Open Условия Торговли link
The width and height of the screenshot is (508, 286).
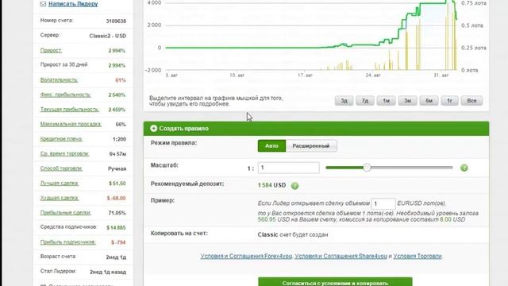point(418,256)
